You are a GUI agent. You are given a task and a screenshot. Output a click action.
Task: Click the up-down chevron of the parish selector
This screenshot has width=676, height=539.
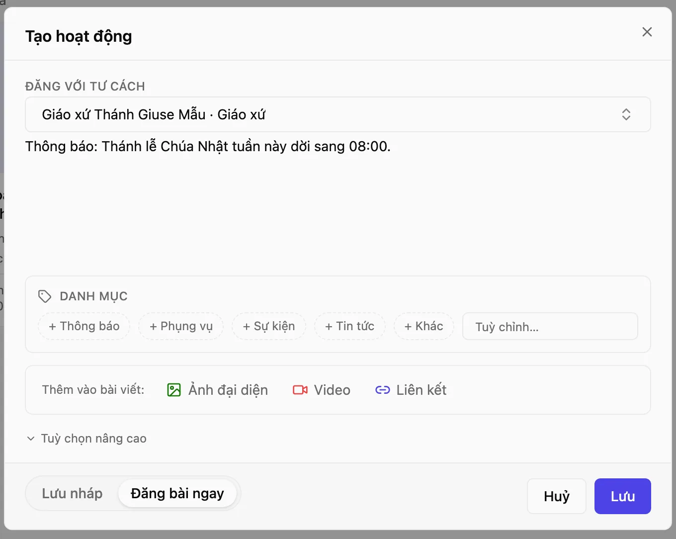[x=626, y=114]
